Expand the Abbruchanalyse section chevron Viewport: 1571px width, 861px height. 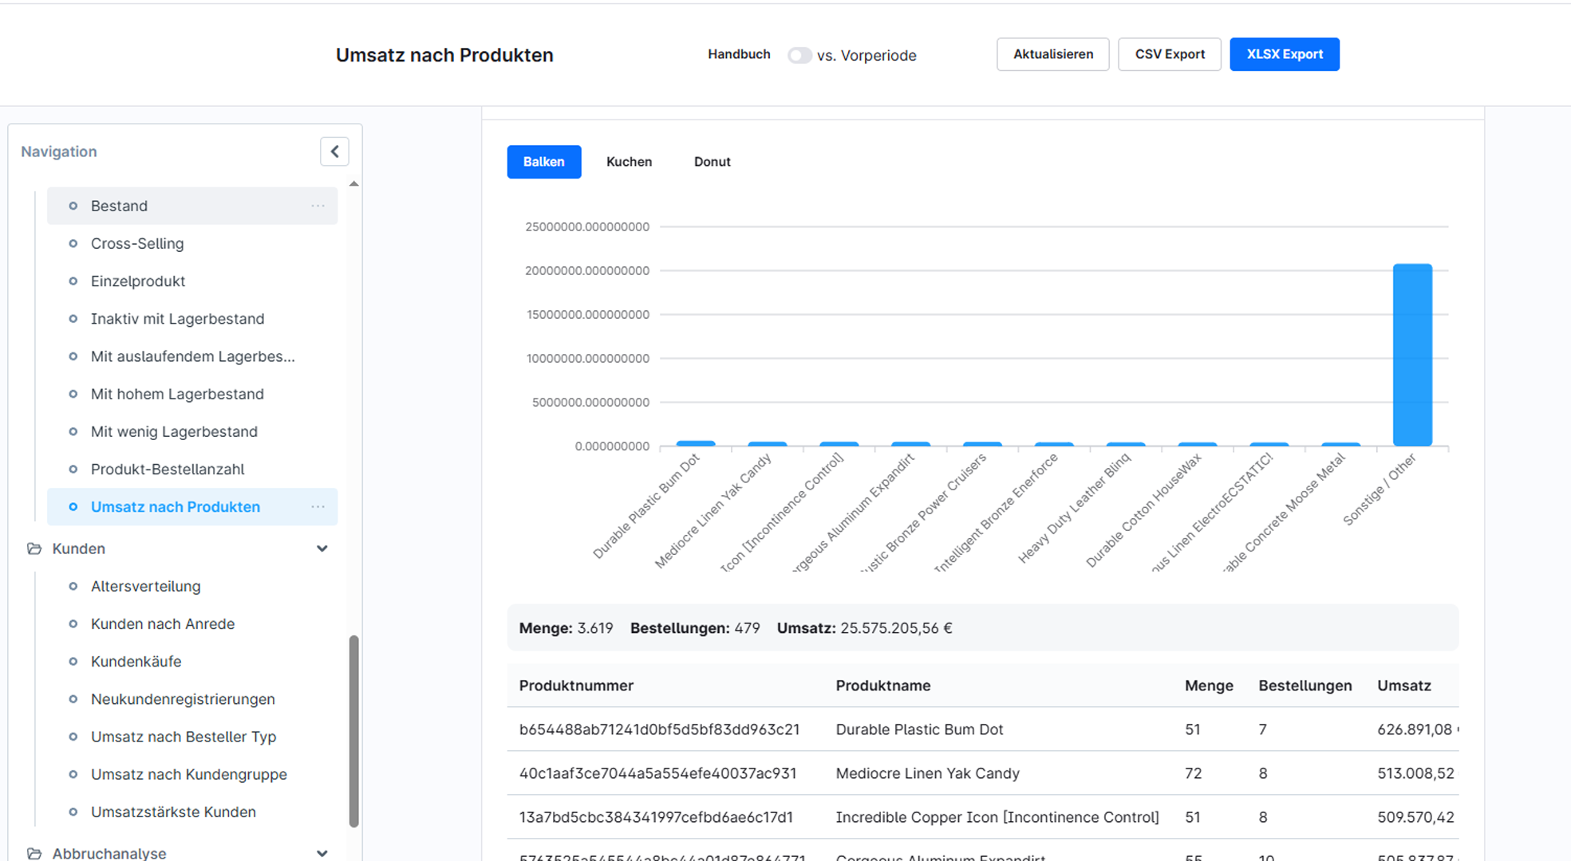coord(322,853)
